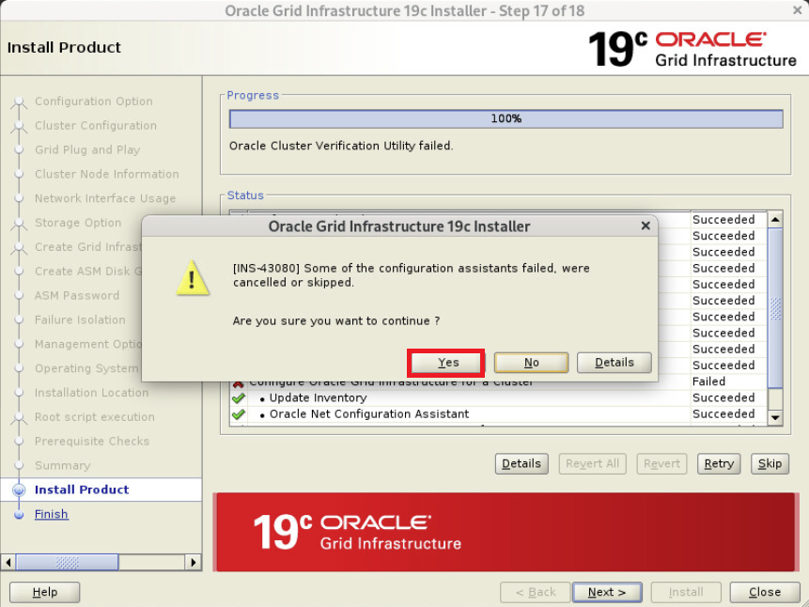This screenshot has width=809, height=607.
Task: Choose No in the warning dialog
Action: [531, 363]
